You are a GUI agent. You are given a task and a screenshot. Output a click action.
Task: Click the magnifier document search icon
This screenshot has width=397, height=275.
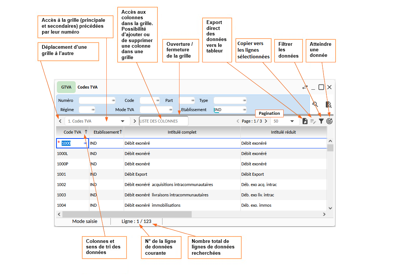pyautogui.click(x=329, y=104)
